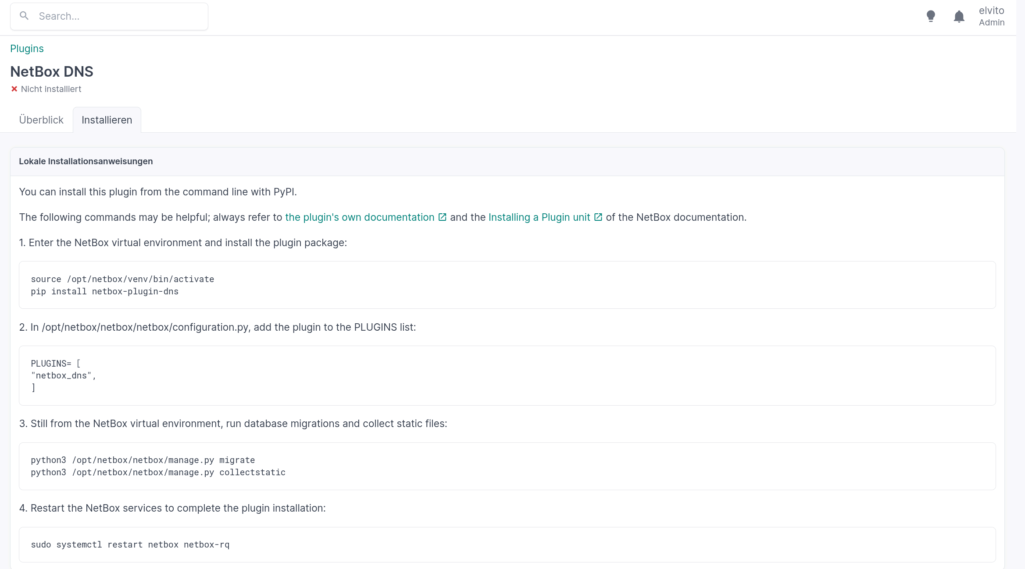Click the "netbox_dns" code line
The width and height of the screenshot is (1025, 569).
[63, 375]
